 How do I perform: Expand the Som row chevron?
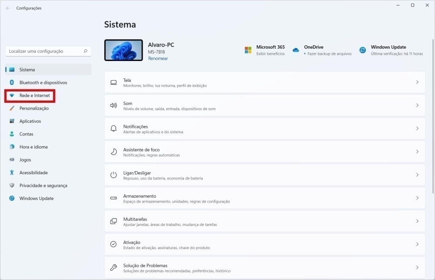point(417,105)
